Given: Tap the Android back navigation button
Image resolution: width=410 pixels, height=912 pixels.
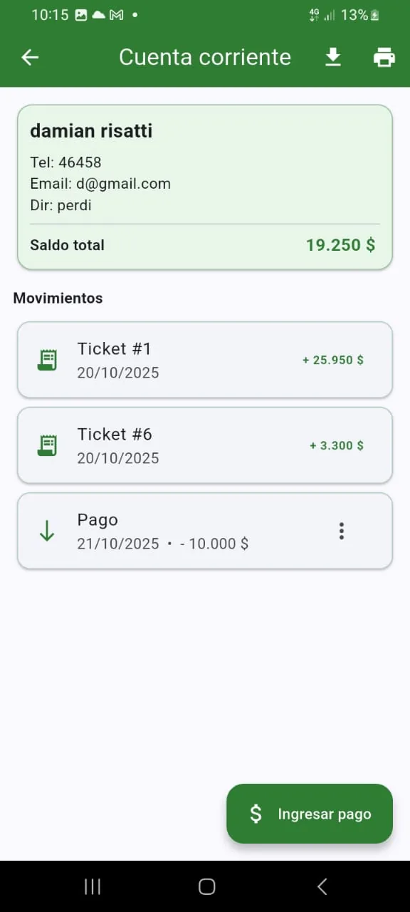Looking at the screenshot, I should click(322, 886).
